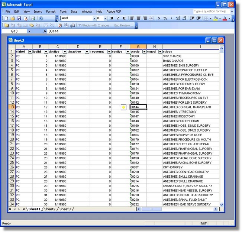Select row 13 header
Image resolution: width=242 pixels, height=233 pixels.
12,107
